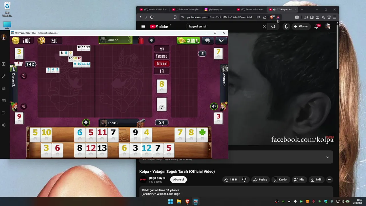
Task: Open YouTube guide hamburger menu
Action: pyautogui.click(x=143, y=26)
